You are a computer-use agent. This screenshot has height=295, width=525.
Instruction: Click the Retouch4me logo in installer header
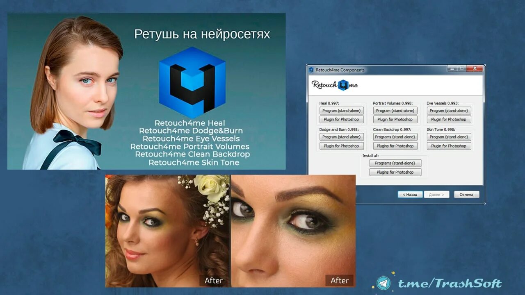point(335,85)
